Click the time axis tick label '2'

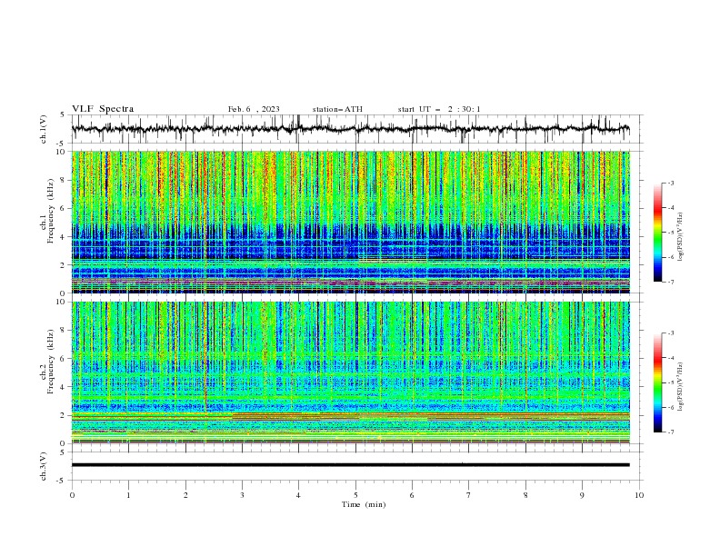185,495
